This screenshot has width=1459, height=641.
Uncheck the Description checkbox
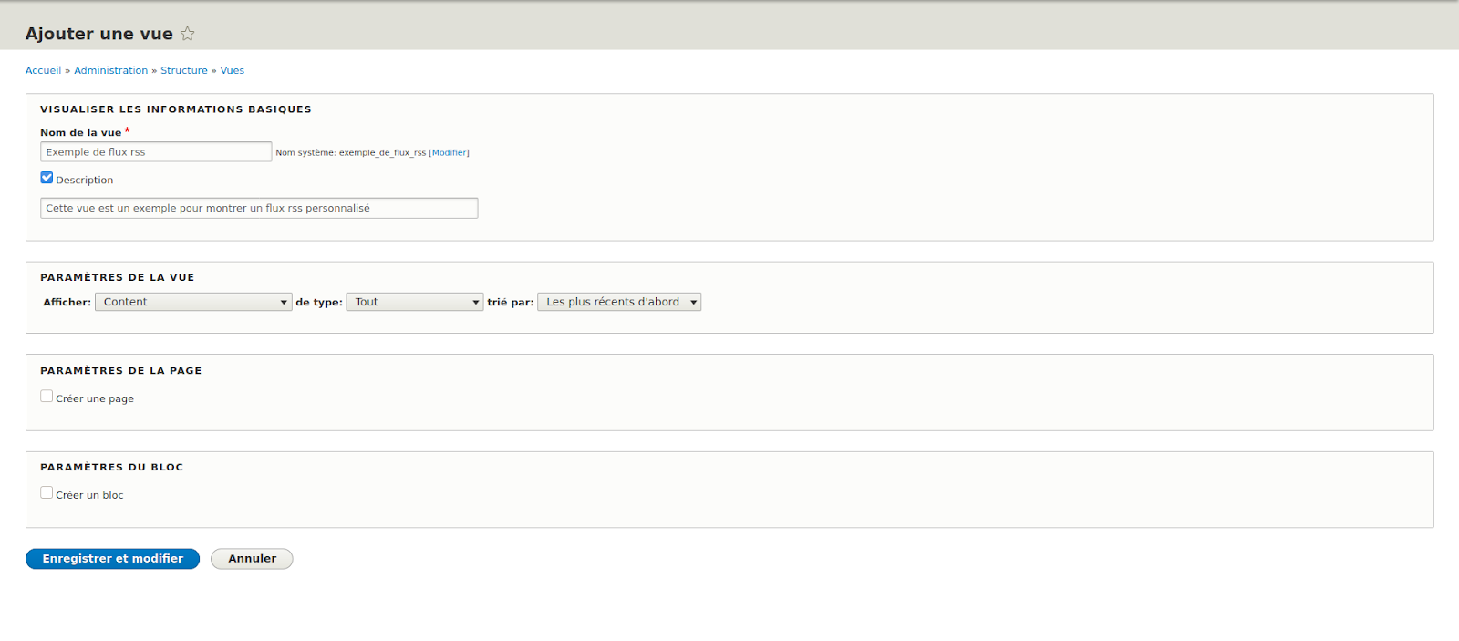click(x=47, y=178)
